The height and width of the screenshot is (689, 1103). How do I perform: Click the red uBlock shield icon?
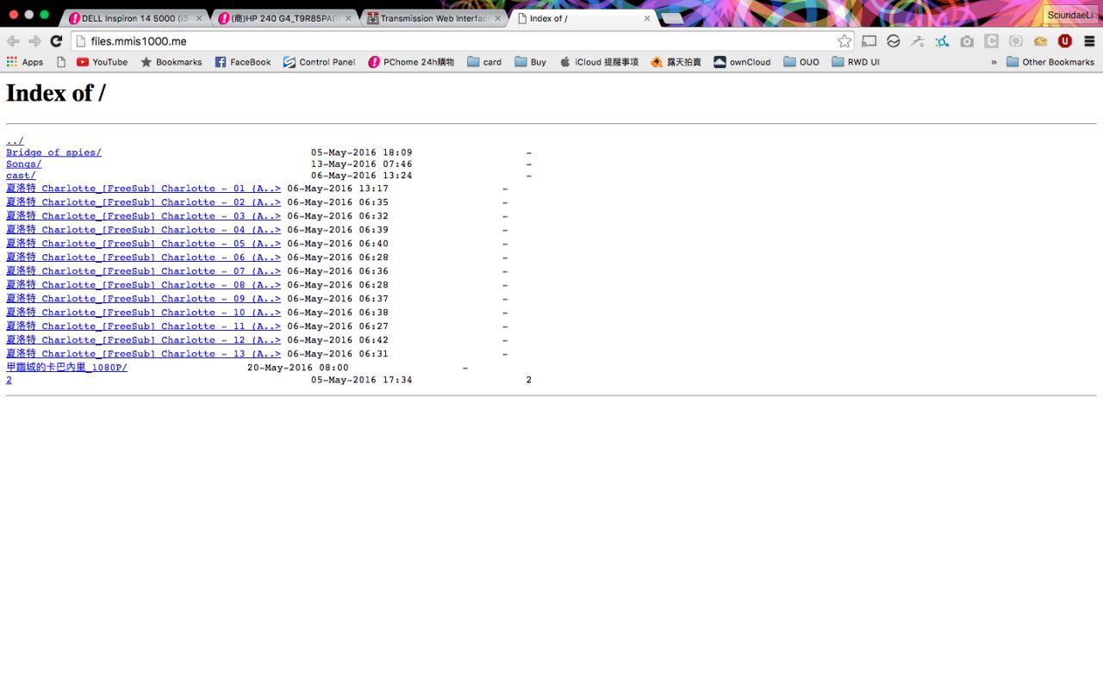[x=1065, y=41]
